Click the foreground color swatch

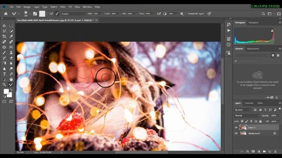tap(6, 91)
